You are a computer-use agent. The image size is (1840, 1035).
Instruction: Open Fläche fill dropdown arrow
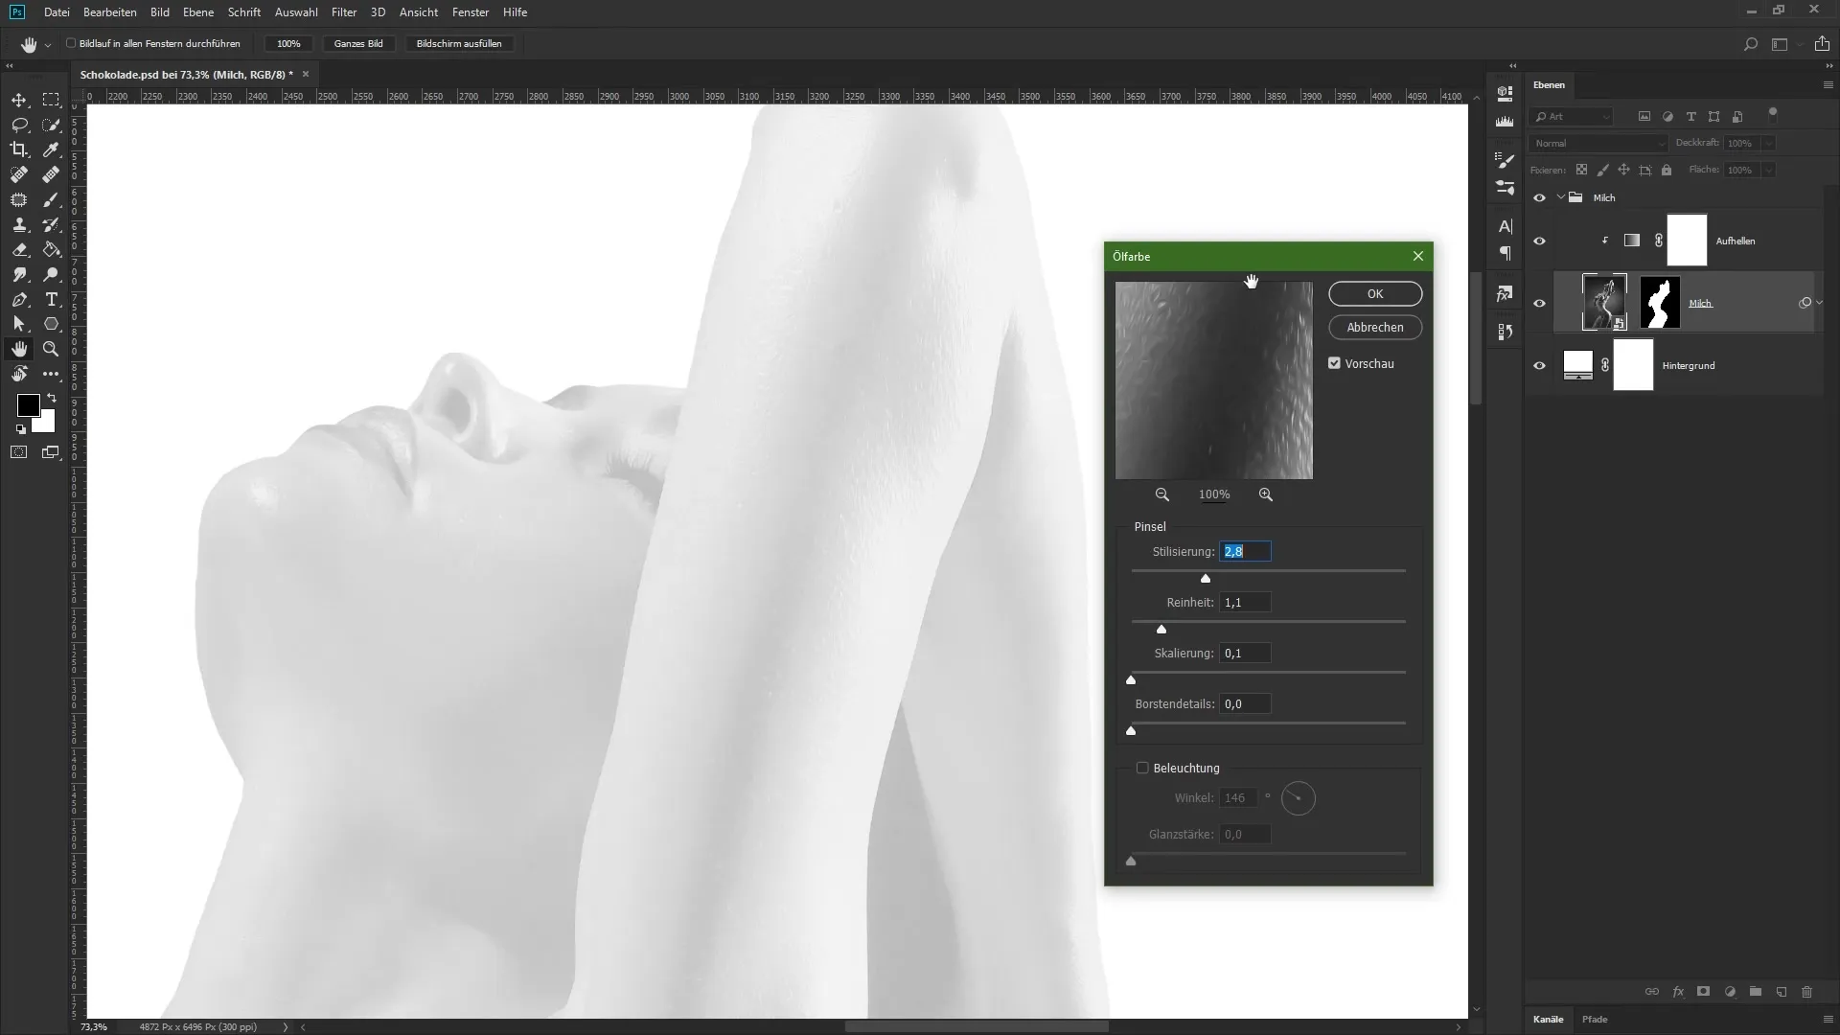1768,170
